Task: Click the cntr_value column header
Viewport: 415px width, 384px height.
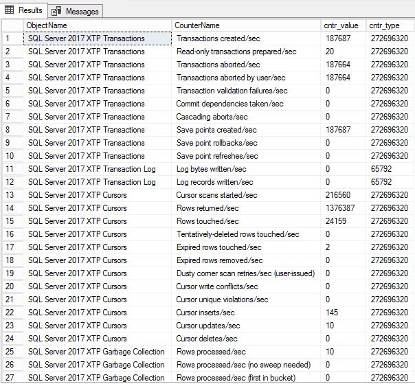Action: (x=341, y=25)
